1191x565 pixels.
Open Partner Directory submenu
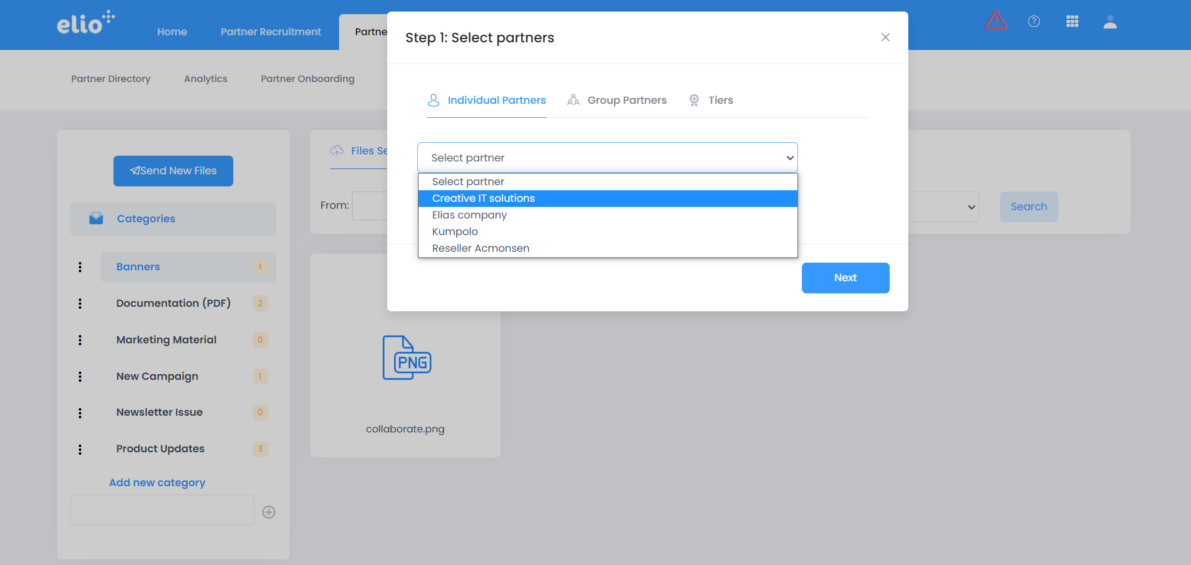click(x=111, y=79)
